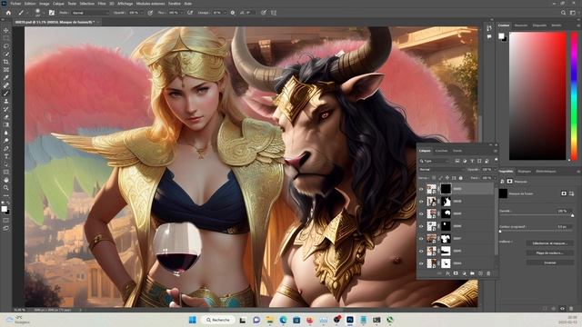This screenshot has height=327, width=582.
Task: Open the Fichier menu
Action: 15,4
